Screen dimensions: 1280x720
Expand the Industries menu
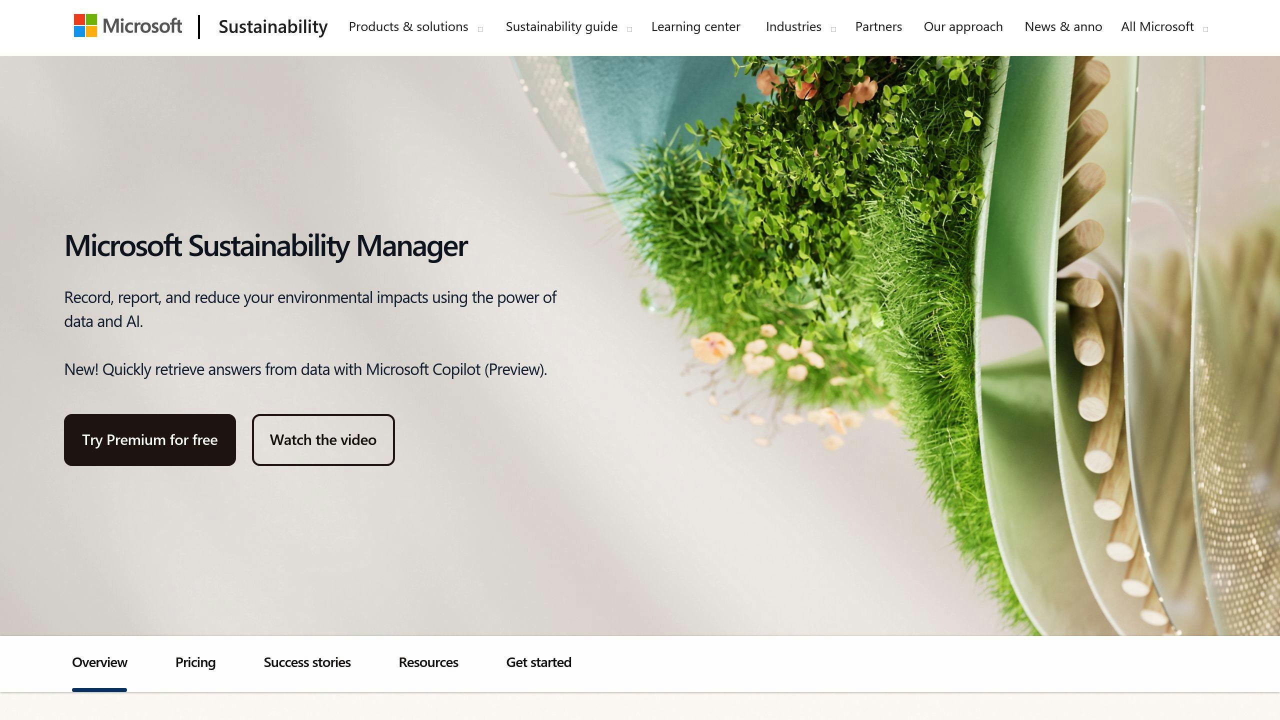coord(800,26)
